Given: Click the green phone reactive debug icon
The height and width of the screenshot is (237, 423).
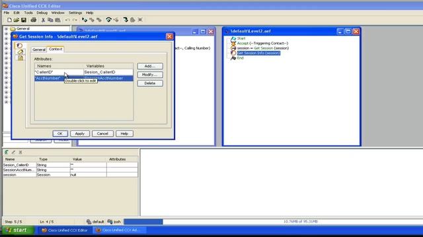Looking at the screenshot, I should [x=108, y=20].
